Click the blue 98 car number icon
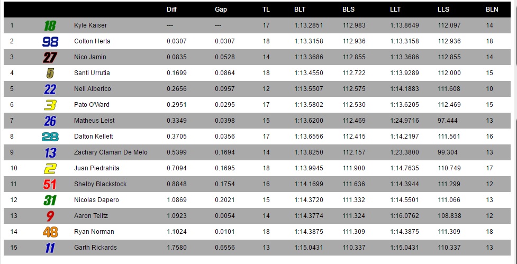 50,41
